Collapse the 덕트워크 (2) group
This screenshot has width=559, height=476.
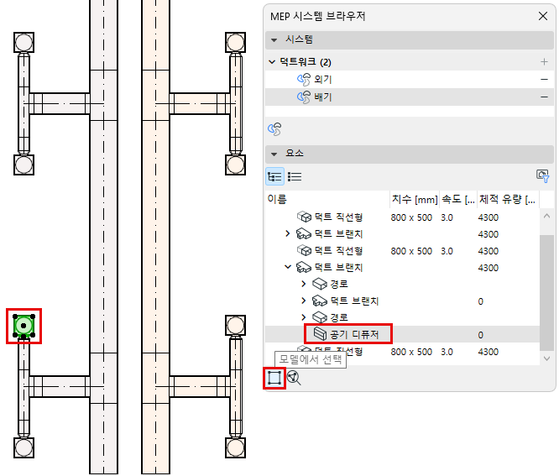pos(272,62)
